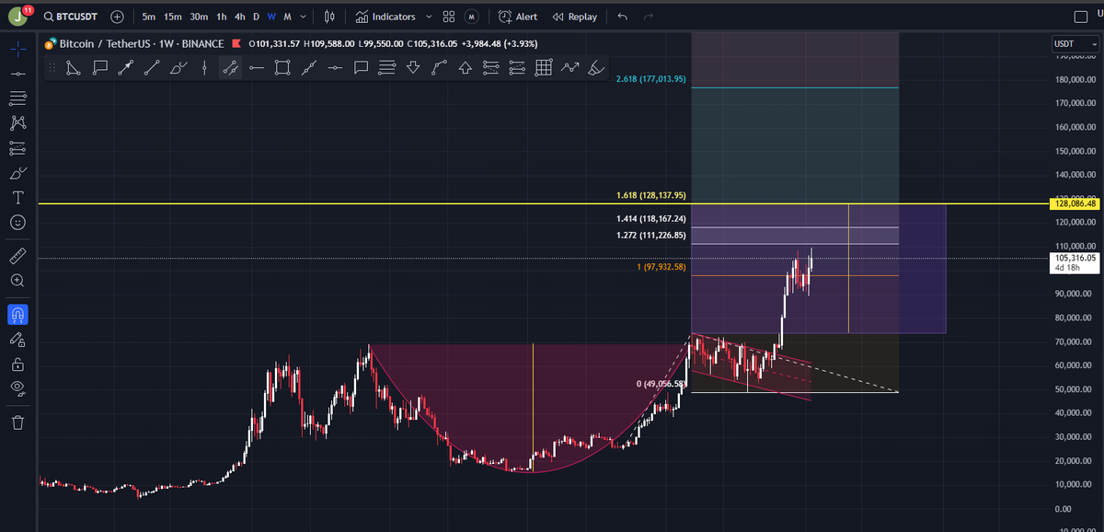
Task: Click the add symbol plus icon
Action: point(118,17)
